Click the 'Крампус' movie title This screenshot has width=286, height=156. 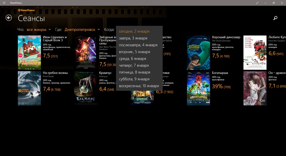(105, 73)
